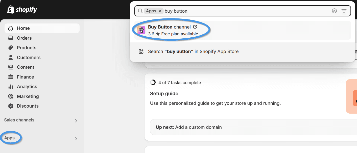Open the Discounts section
This screenshot has width=357, height=153.
(42, 106)
